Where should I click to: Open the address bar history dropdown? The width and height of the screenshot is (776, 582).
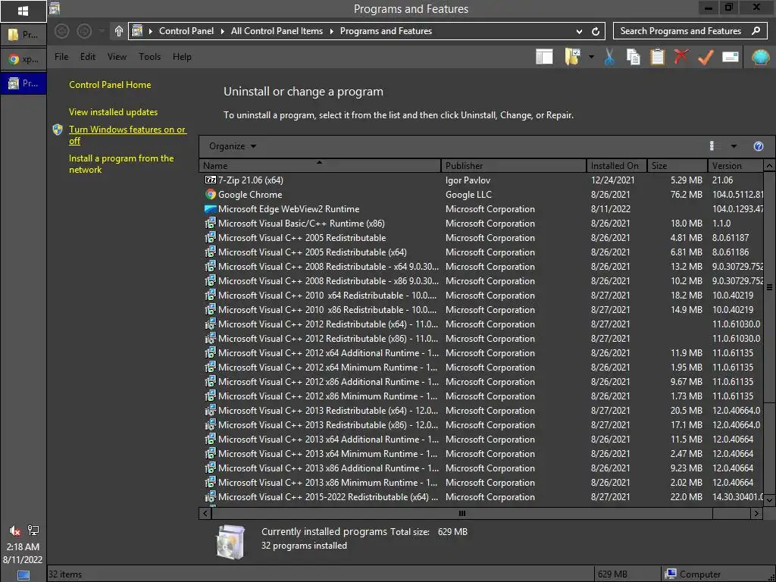point(579,31)
